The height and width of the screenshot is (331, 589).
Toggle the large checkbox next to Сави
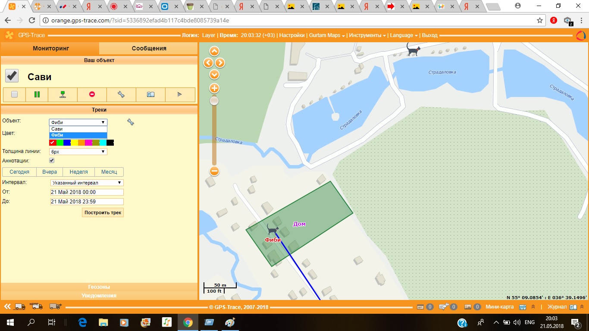[12, 76]
